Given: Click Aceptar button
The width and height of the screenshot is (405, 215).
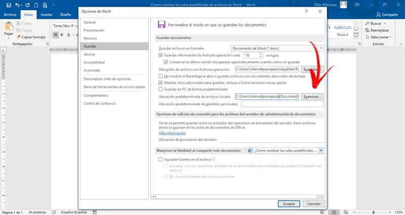Looking at the screenshot, I should click(x=289, y=204).
